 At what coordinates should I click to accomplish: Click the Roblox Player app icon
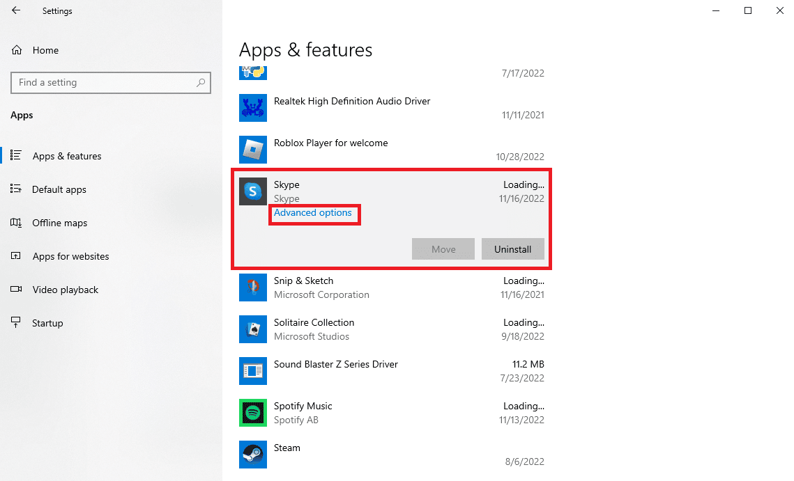[x=252, y=149]
